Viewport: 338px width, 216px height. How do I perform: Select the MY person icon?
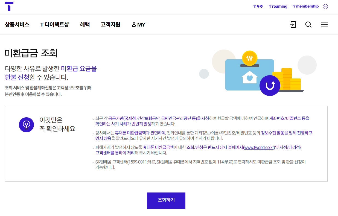(x=134, y=24)
